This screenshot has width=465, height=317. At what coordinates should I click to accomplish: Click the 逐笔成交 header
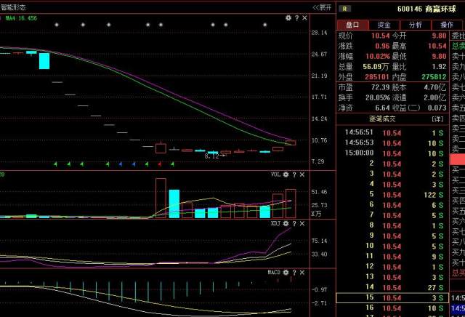(x=382, y=119)
